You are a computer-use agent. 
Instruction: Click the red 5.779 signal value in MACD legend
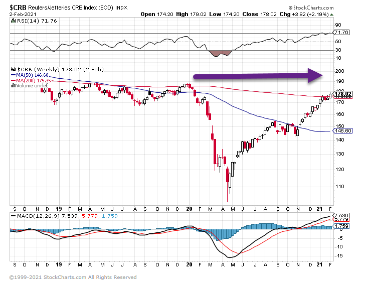[90, 216]
